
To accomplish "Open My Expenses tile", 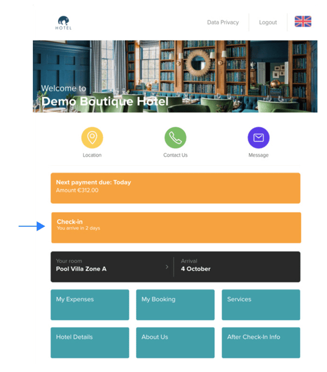I will pyautogui.click(x=90, y=305).
